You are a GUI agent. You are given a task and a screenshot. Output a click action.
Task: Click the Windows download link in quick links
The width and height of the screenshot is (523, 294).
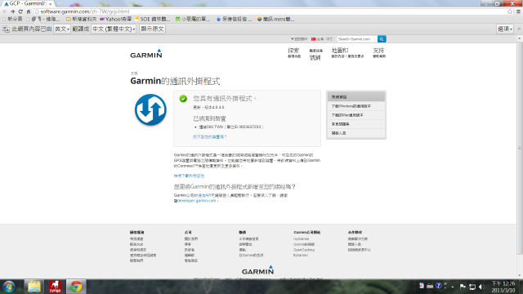pyautogui.click(x=356, y=106)
